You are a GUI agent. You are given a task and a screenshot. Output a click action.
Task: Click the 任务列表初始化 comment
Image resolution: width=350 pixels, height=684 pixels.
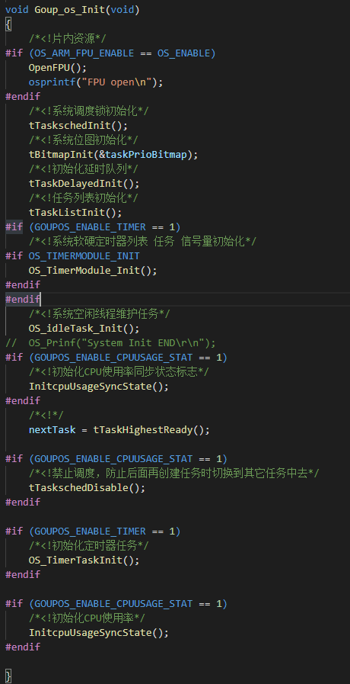point(83,198)
